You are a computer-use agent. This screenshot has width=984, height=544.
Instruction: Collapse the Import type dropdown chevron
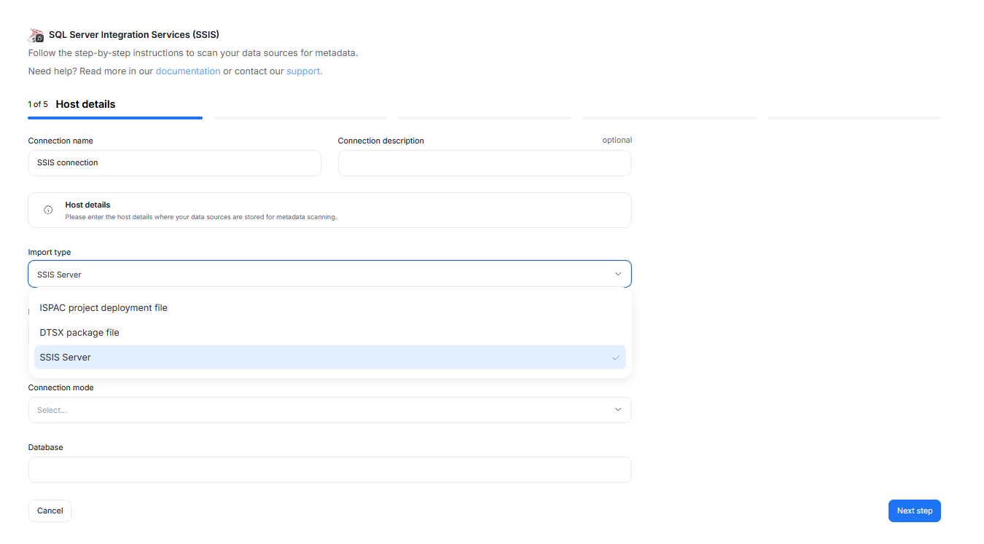pos(617,275)
